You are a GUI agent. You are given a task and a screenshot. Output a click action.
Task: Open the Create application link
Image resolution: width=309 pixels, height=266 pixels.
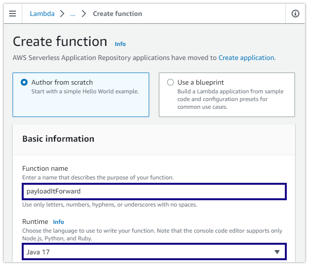click(x=246, y=58)
